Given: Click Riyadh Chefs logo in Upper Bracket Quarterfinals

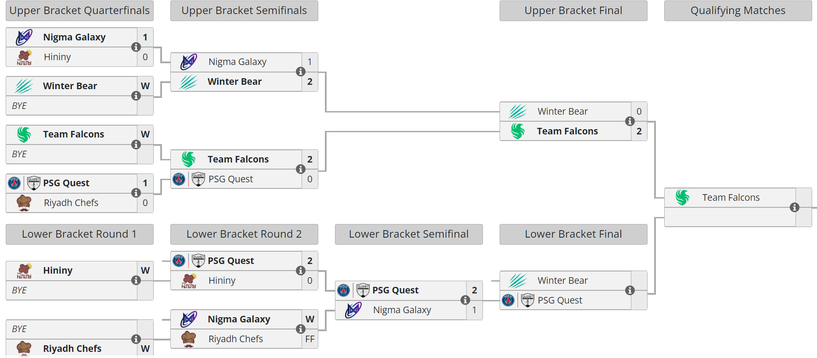Looking at the screenshot, I should pos(24,203).
